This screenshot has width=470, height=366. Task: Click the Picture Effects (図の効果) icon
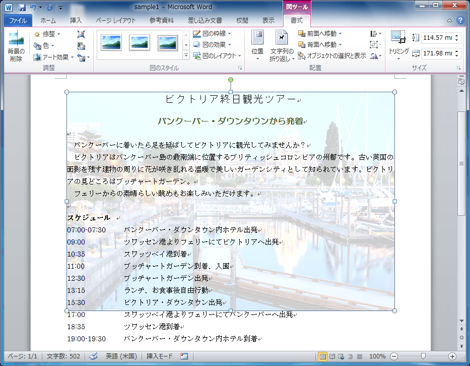213,44
